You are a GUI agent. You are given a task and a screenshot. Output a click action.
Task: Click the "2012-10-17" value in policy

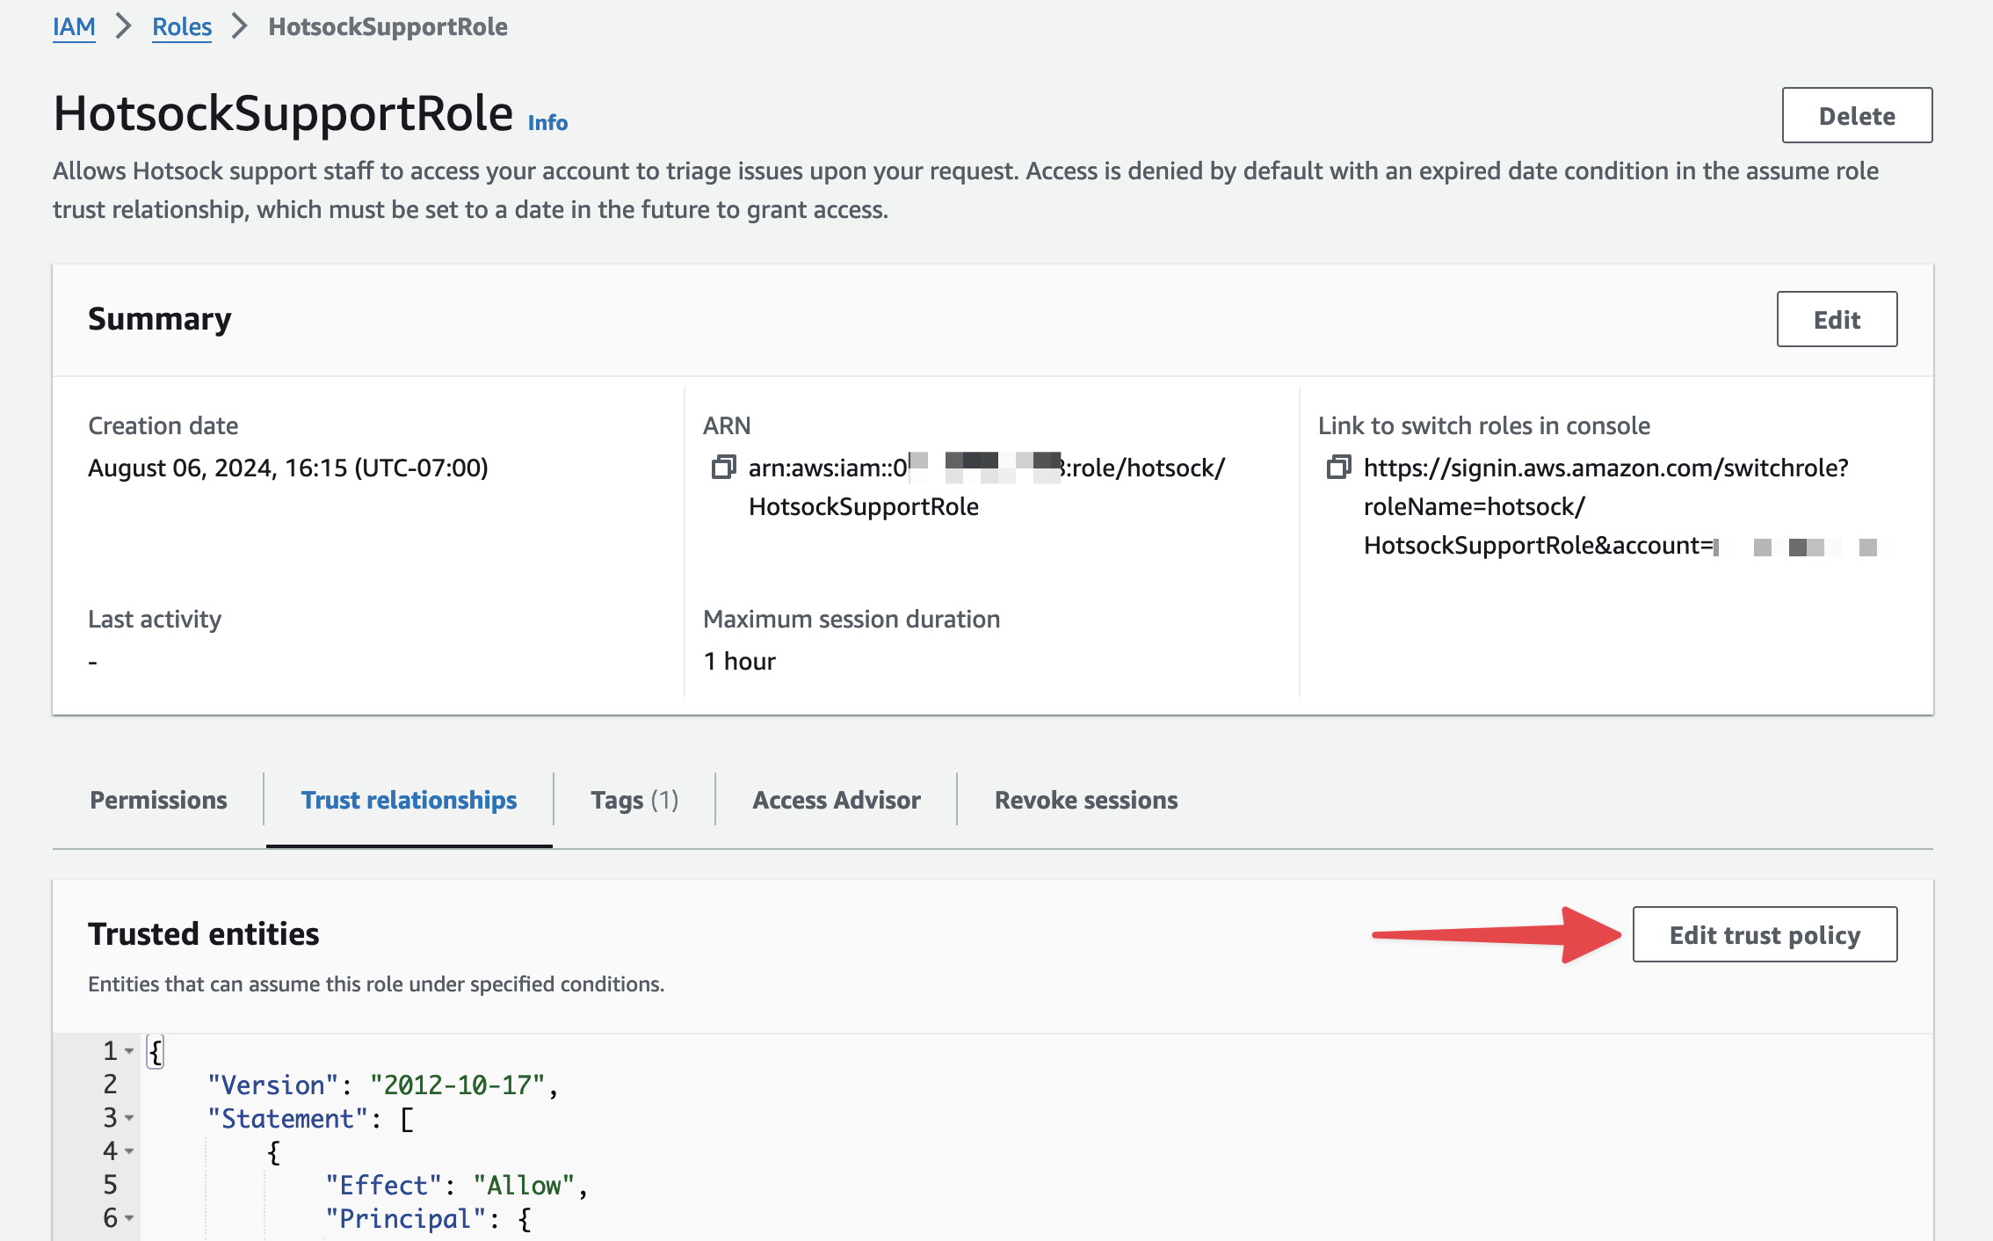tap(457, 1085)
